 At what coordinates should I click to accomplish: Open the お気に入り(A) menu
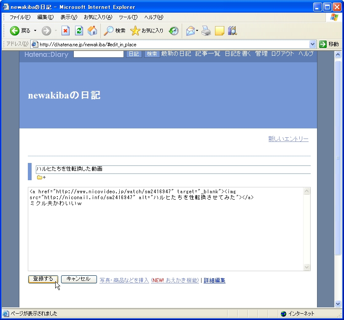pyautogui.click(x=98, y=17)
